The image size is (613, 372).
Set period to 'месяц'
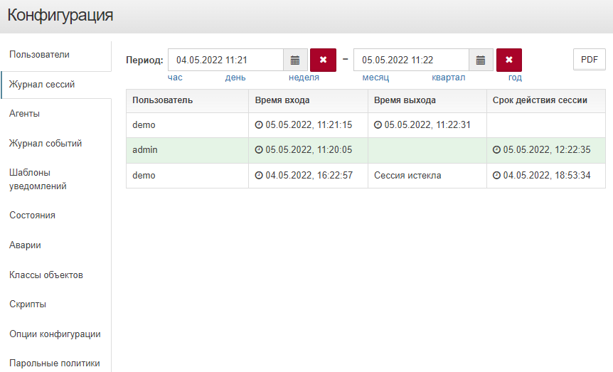point(375,78)
